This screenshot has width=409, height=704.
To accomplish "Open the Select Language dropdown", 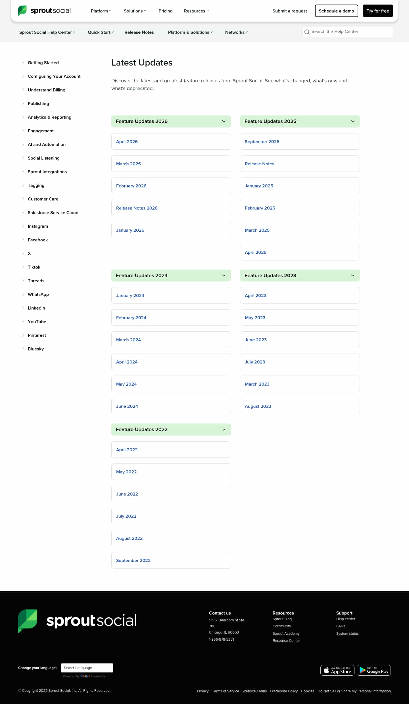I will [87, 668].
